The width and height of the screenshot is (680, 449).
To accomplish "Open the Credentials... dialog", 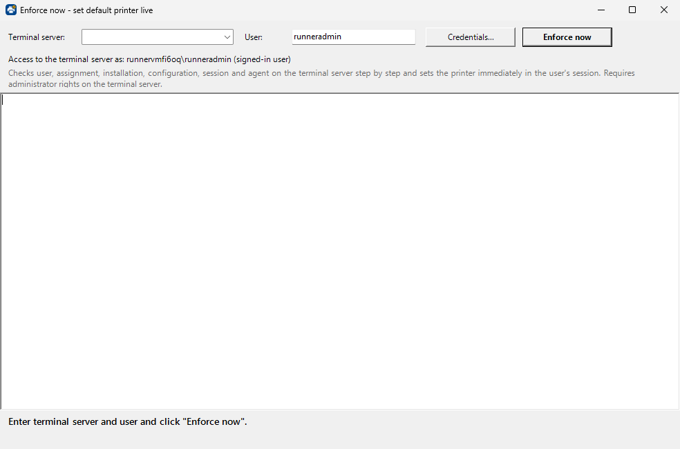I will pyautogui.click(x=471, y=37).
